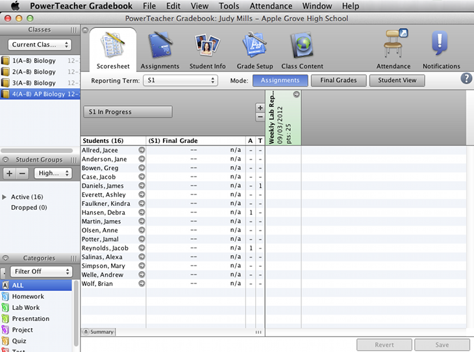Select the Homework category icon
Screen dimensions: 474x352
5,296
